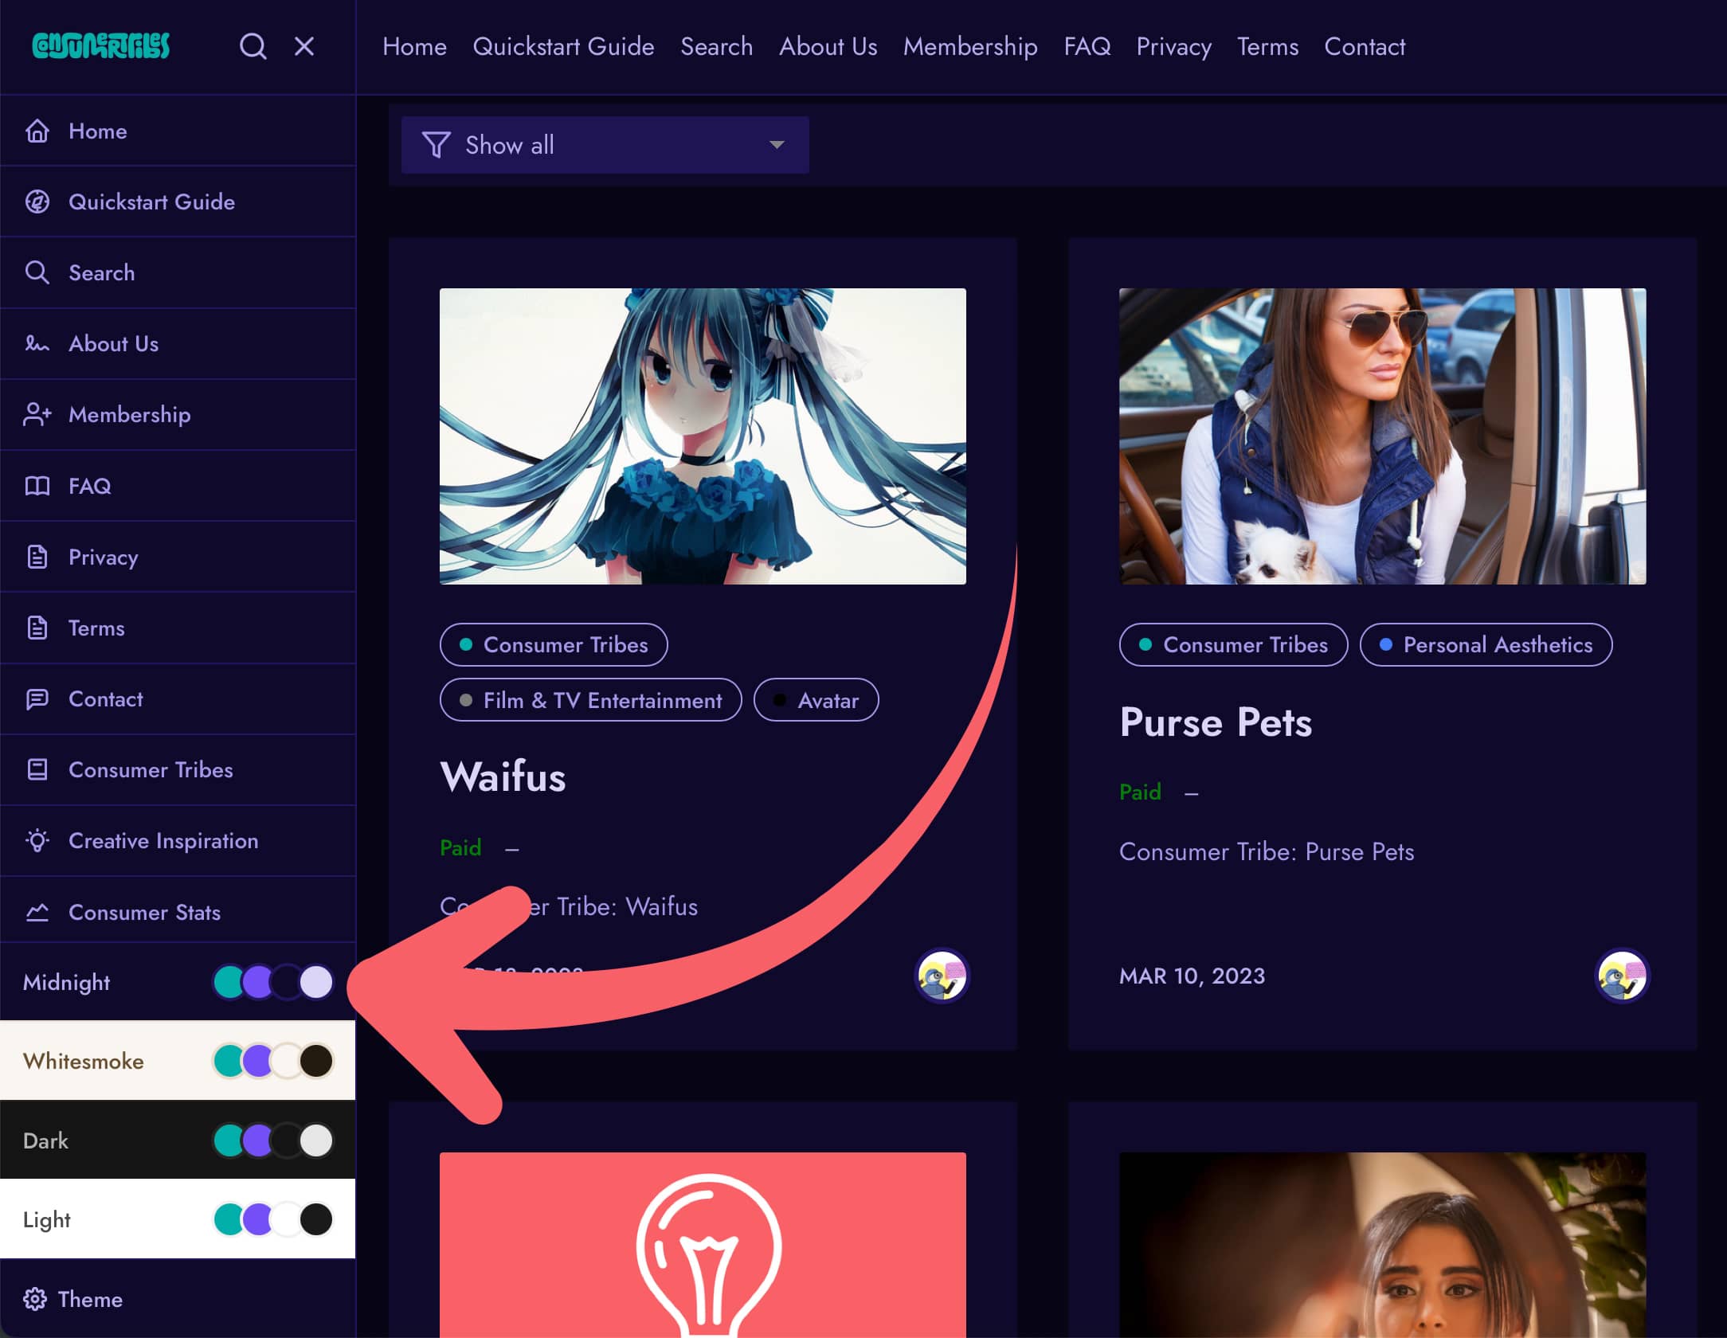Open search via the header magnifier icon
The height and width of the screenshot is (1338, 1727).
[x=253, y=46]
